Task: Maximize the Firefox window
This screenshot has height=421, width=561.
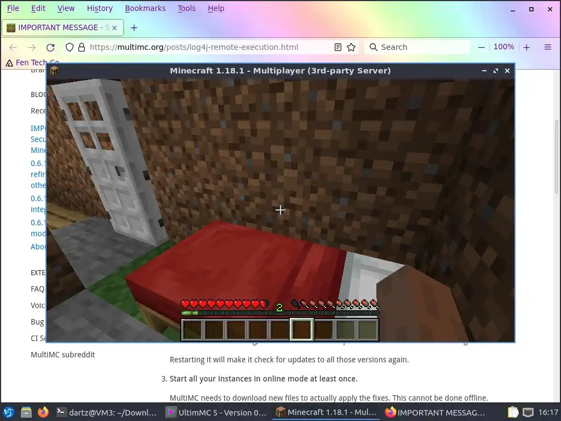Action: click(x=531, y=10)
